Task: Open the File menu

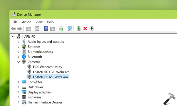Action: (15, 22)
